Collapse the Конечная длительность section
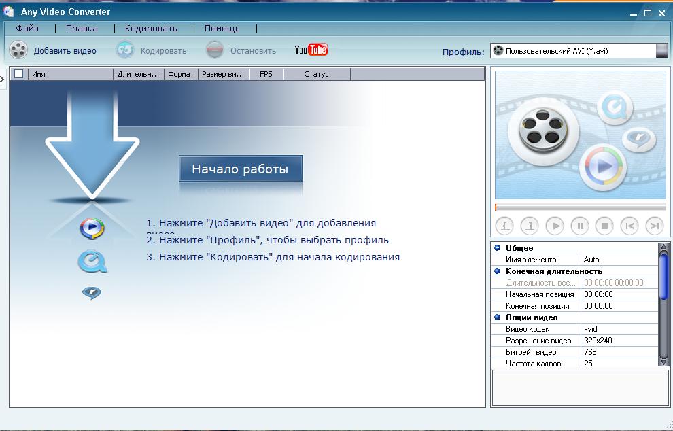673x431 pixels. [498, 271]
